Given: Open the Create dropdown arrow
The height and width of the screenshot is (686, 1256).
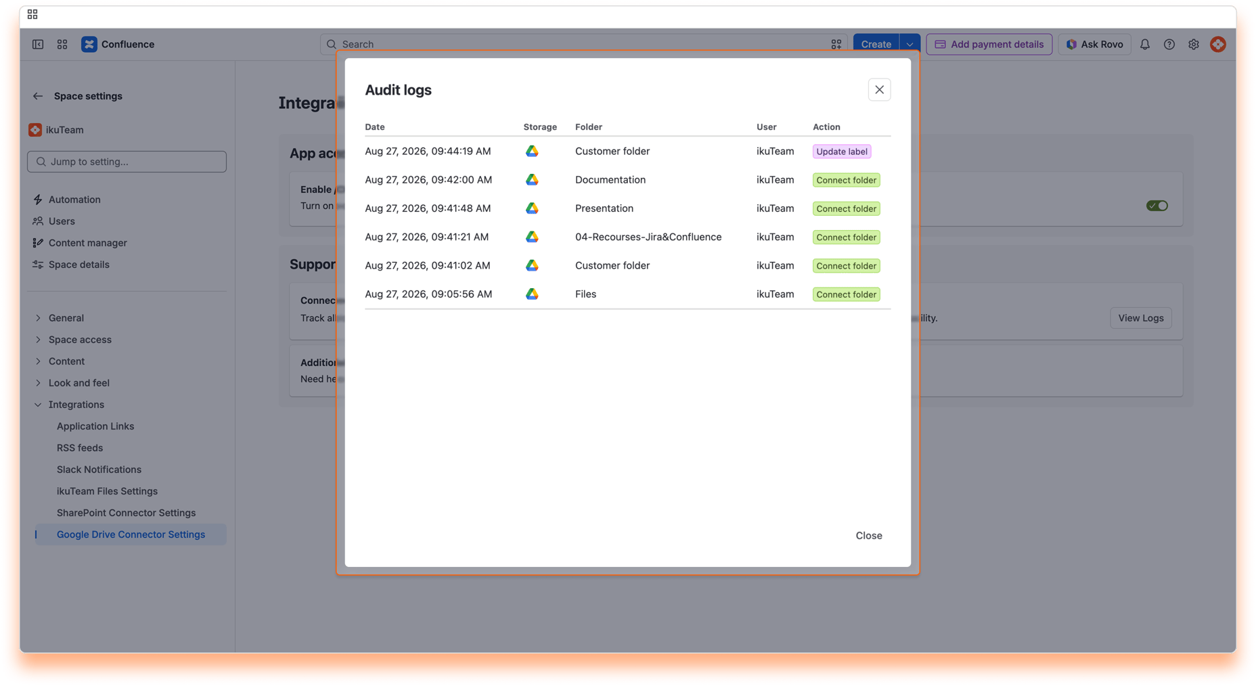Looking at the screenshot, I should tap(910, 45).
